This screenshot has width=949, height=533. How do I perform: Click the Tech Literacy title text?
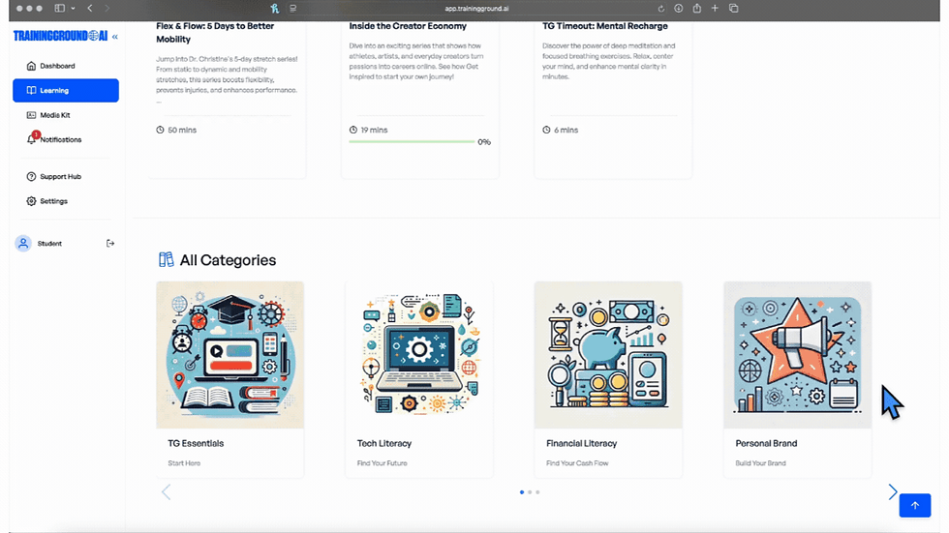[x=384, y=444]
